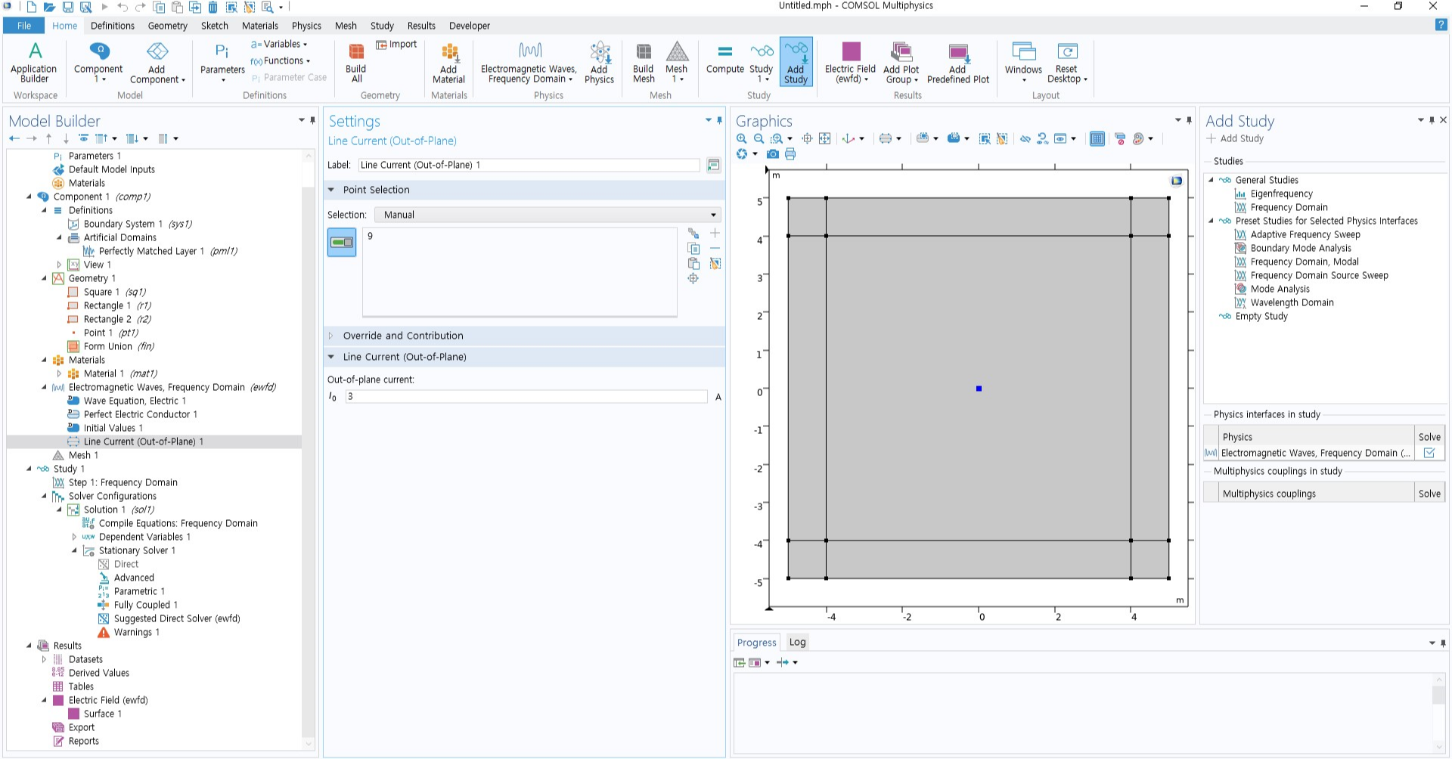This screenshot has width=1452, height=759.
Task: Toggle the grid display button in Graphics toolbar
Action: click(1097, 138)
